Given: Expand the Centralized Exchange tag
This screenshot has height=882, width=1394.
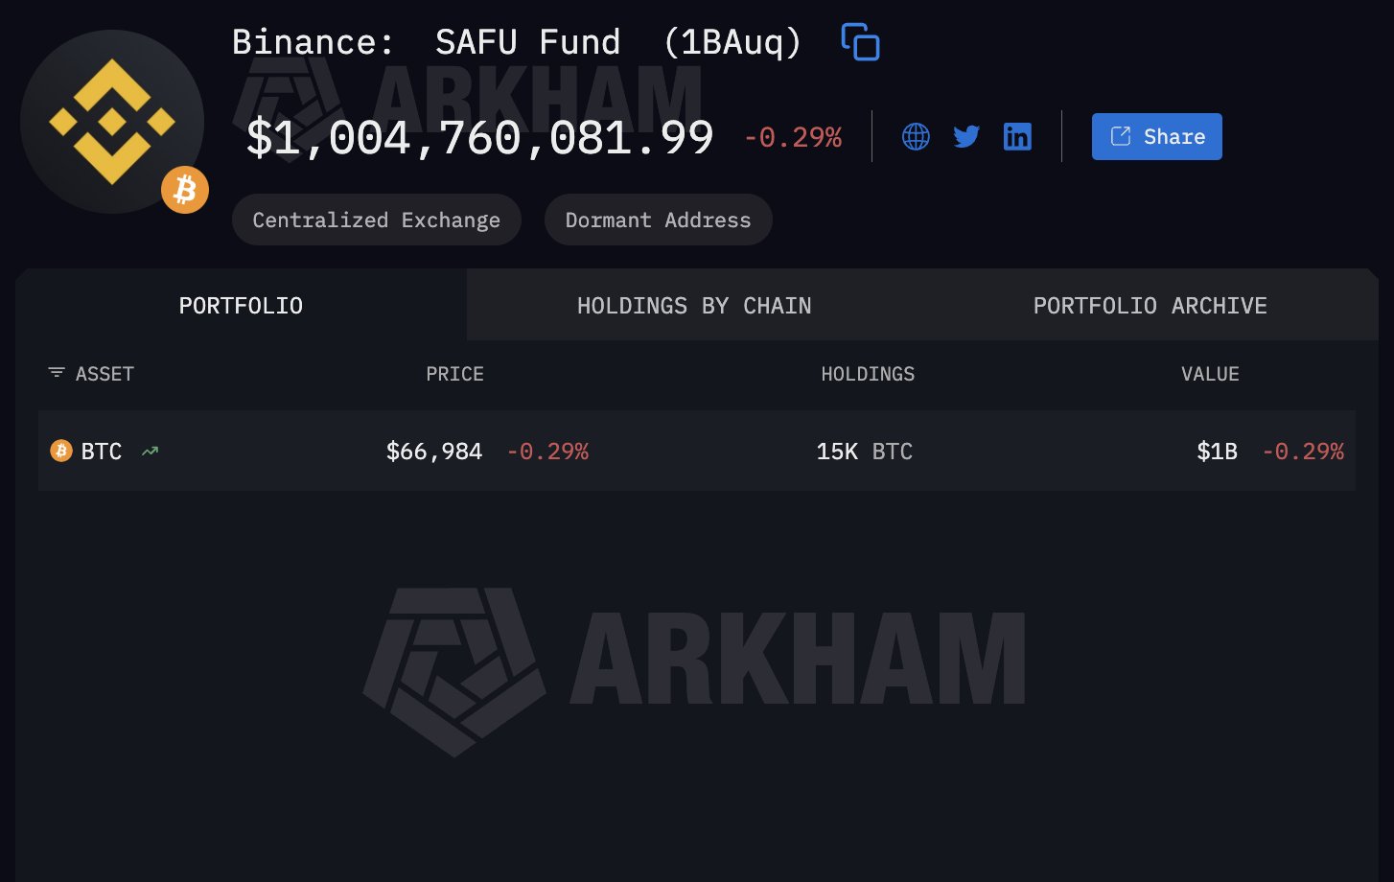Looking at the screenshot, I should [x=376, y=220].
